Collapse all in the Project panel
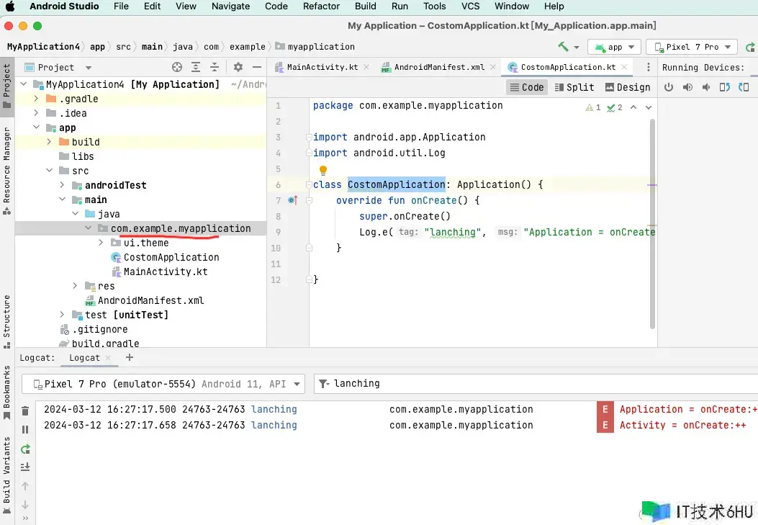Viewport: 758px width, 525px height. tap(214, 67)
